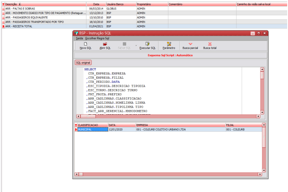Viewport: 288px width, 192px height.
Task: Click the EMPRESA column header in results
Action: coord(181,125)
